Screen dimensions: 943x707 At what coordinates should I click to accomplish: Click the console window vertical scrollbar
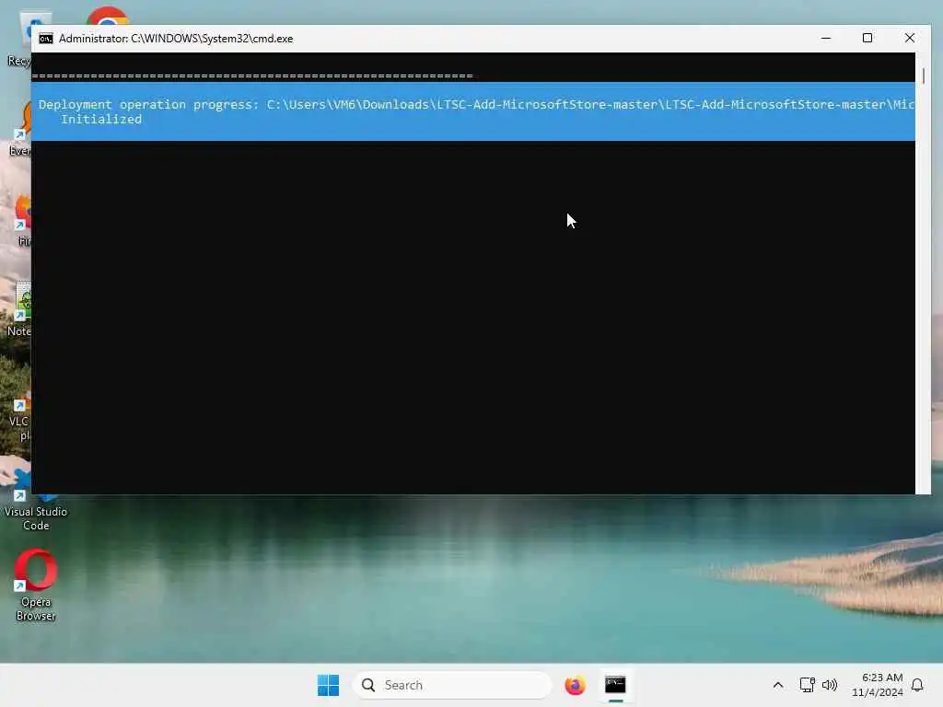pyautogui.click(x=923, y=272)
